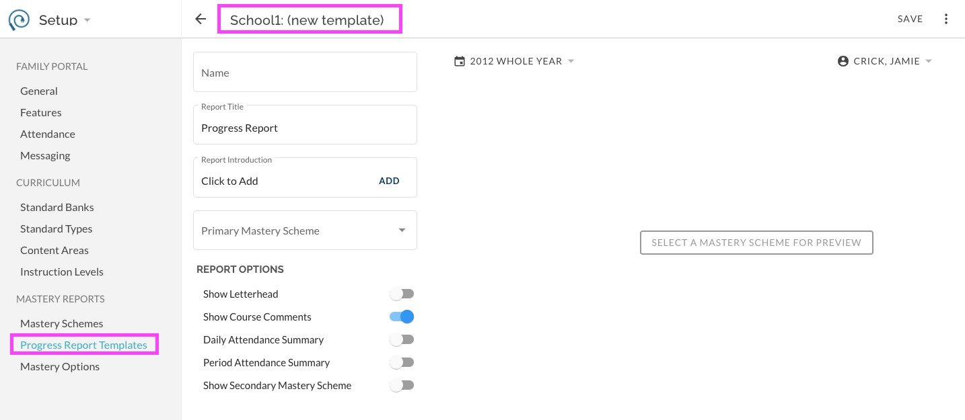Click the SAVE button
The width and height of the screenshot is (965, 420).
910,19
